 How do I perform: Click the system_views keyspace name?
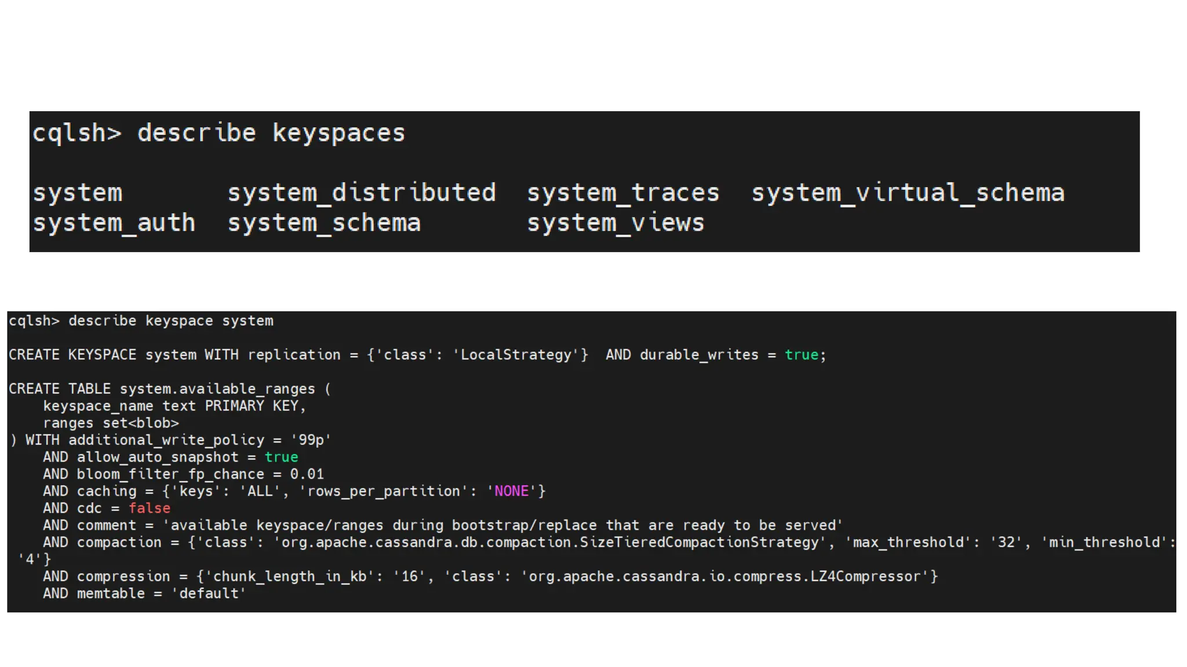[x=616, y=223]
